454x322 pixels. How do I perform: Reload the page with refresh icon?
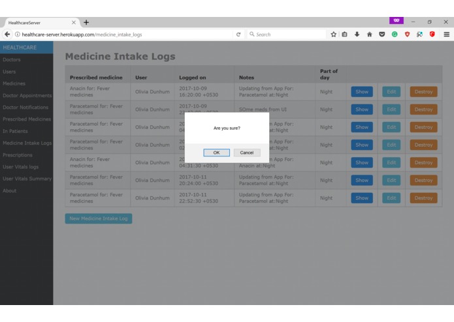coord(238,35)
